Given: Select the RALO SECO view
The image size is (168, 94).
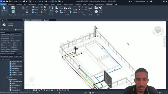Looking at the screenshot, I should [x=15, y=70].
